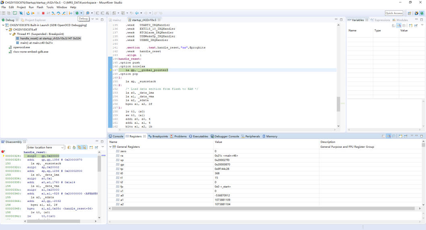Click the Resume execution icon in toolbar
The width and height of the screenshot is (426, 230).
pos(33,13)
